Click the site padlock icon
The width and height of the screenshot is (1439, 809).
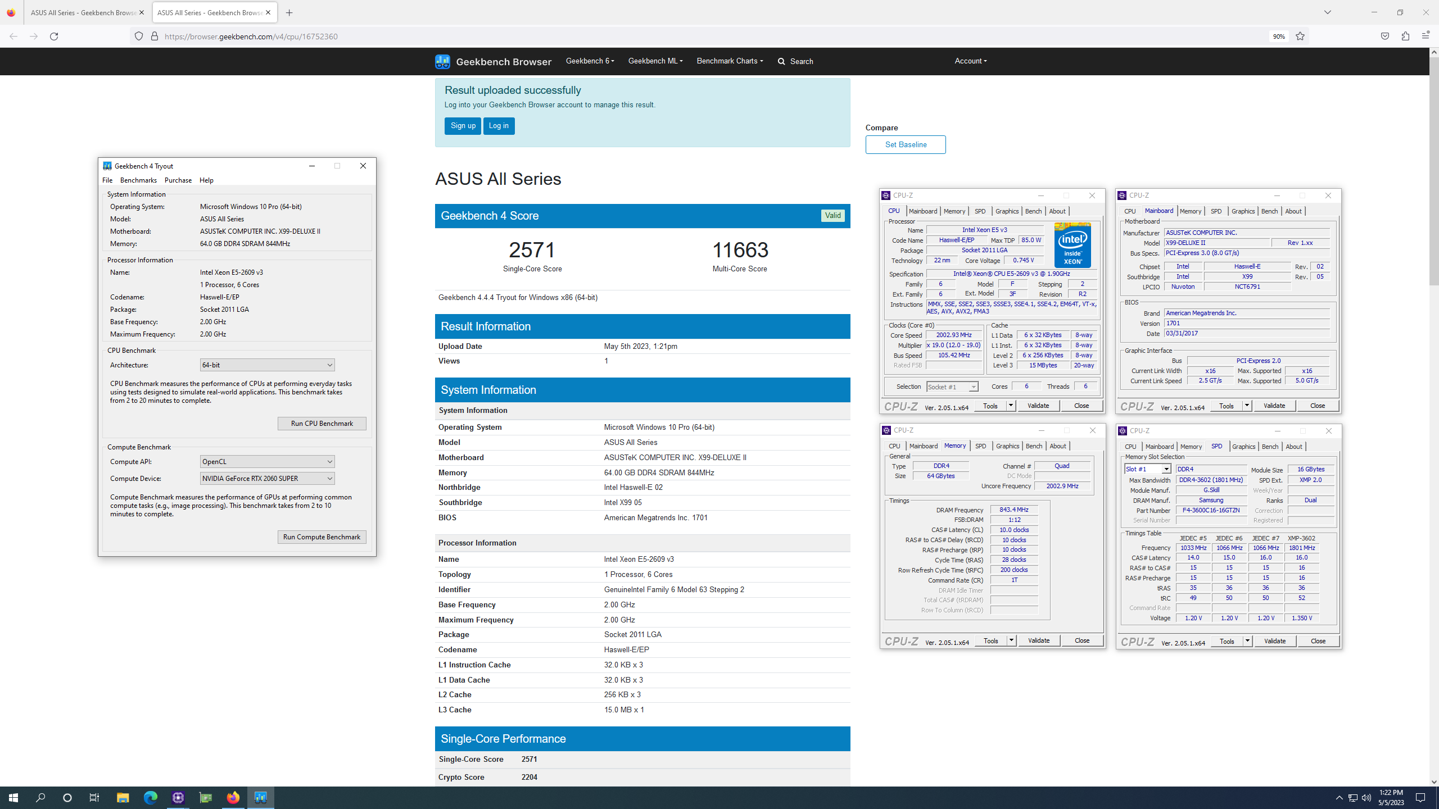click(x=155, y=37)
